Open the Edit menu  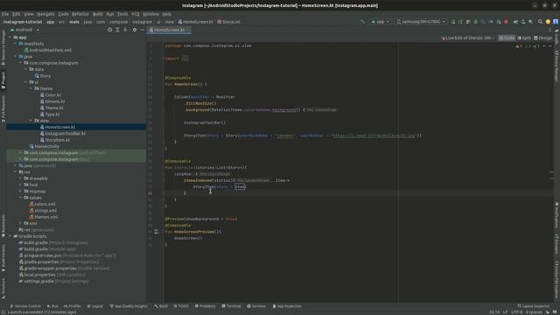[17, 14]
